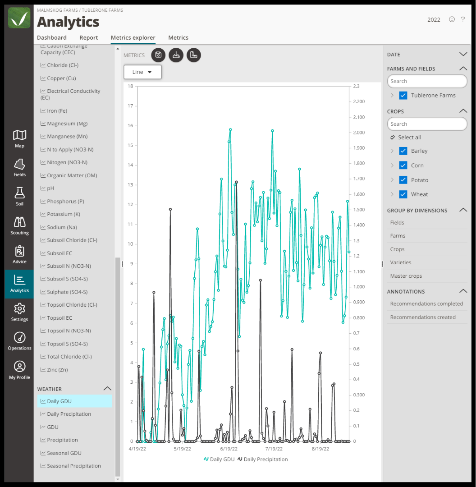Select the Metrics explorer tab
This screenshot has width=476, height=487.
(133, 37)
